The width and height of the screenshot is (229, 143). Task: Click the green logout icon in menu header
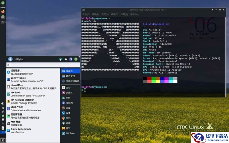coord(76,59)
